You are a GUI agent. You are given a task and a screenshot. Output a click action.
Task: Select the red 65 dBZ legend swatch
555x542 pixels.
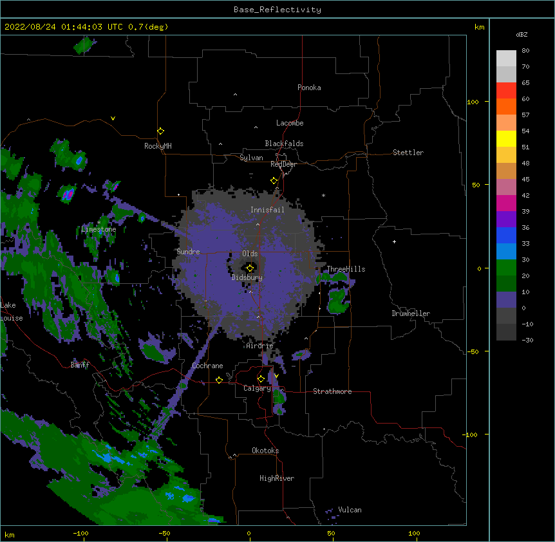coord(506,91)
